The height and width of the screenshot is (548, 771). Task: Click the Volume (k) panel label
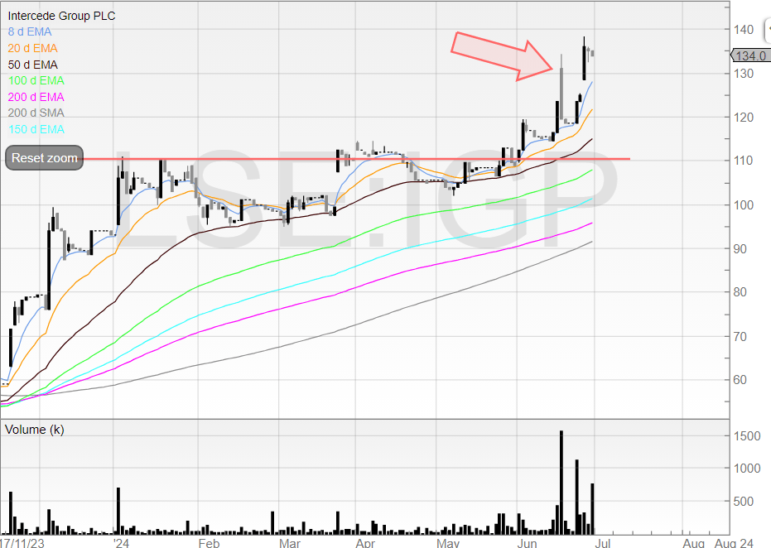35,430
